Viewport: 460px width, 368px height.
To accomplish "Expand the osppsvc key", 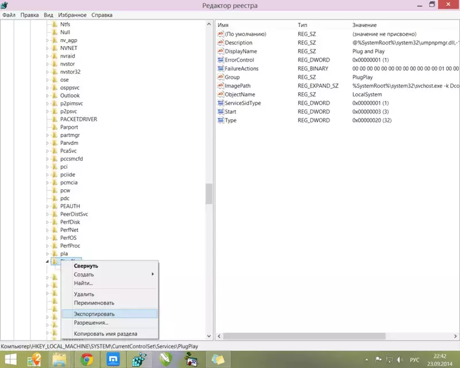I will click(47, 88).
